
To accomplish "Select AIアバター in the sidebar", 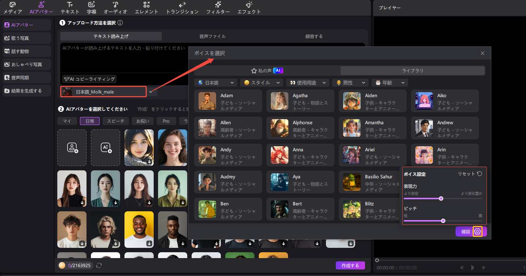I will tap(27, 25).
